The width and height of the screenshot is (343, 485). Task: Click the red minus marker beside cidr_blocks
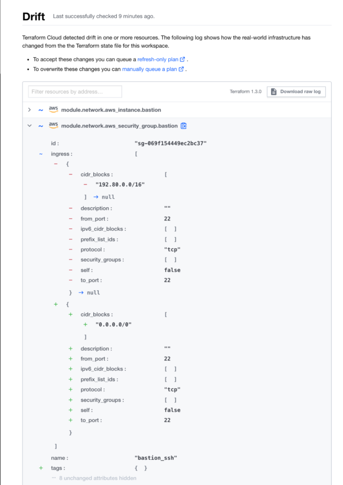click(x=69, y=175)
